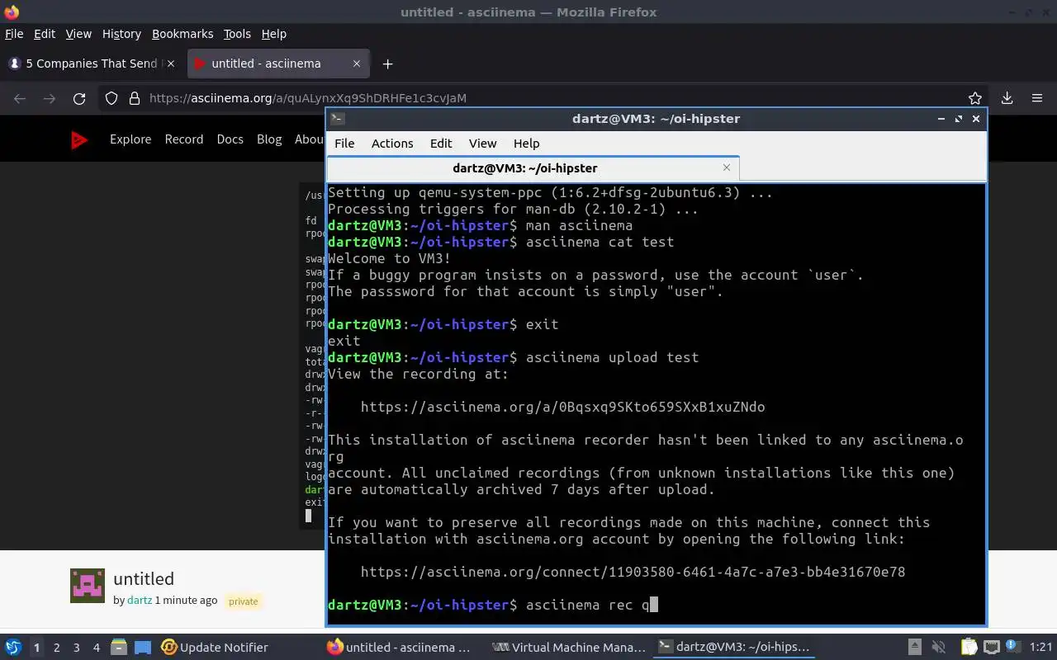This screenshot has height=660, width=1057.
Task: Open a new Firefox tab
Action: (x=387, y=64)
